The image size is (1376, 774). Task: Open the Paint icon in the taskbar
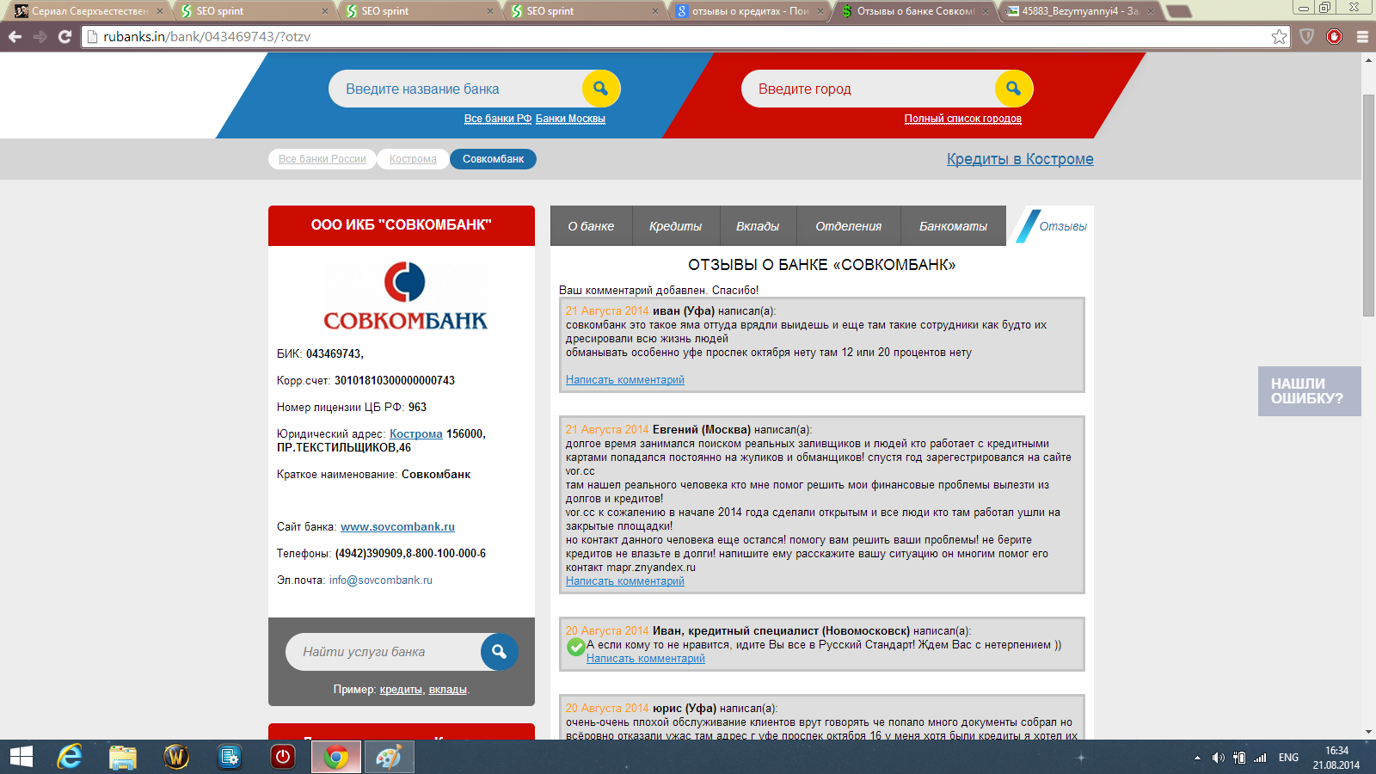pyautogui.click(x=390, y=757)
